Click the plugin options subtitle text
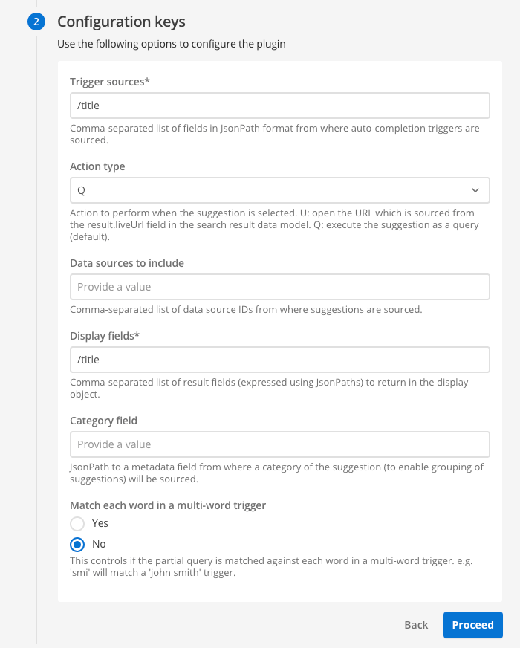 [172, 44]
